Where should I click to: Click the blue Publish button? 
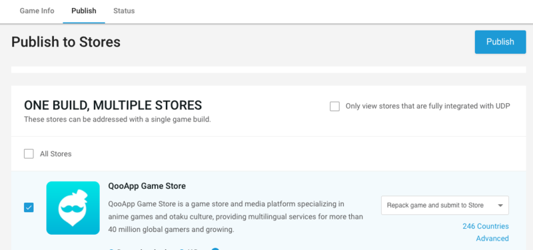point(500,42)
